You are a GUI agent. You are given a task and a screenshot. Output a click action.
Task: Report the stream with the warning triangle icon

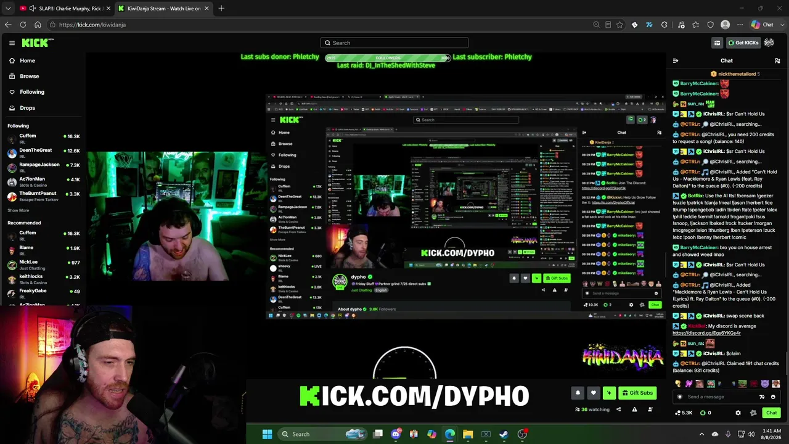[x=634, y=409]
